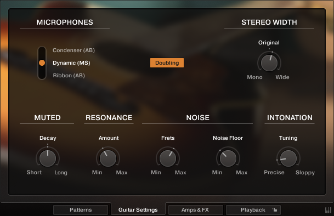Click the Long label under Decay
334x216 pixels.
pos(61,173)
